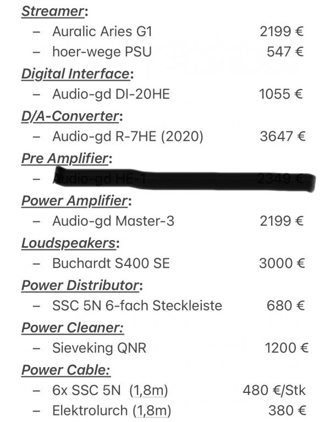Select the Audio-gd R-7HE (2020) entry
The width and height of the screenshot is (331, 422).
point(128,137)
